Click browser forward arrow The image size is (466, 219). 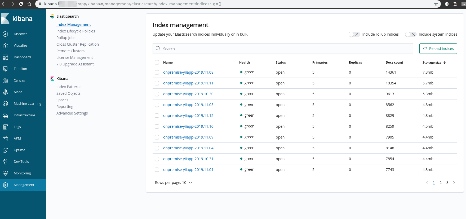coord(12,4)
